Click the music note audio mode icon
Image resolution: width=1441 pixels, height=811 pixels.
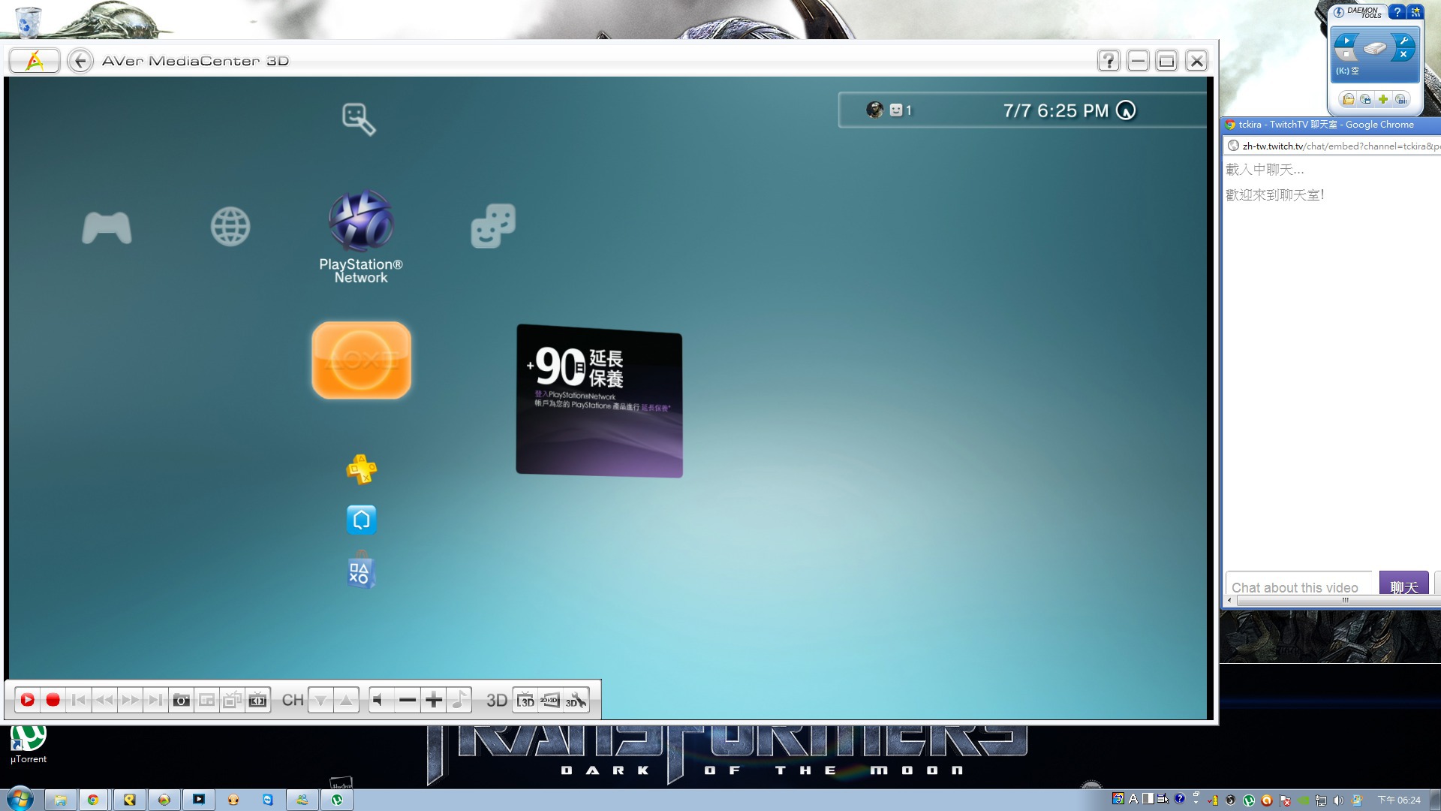[x=459, y=700]
